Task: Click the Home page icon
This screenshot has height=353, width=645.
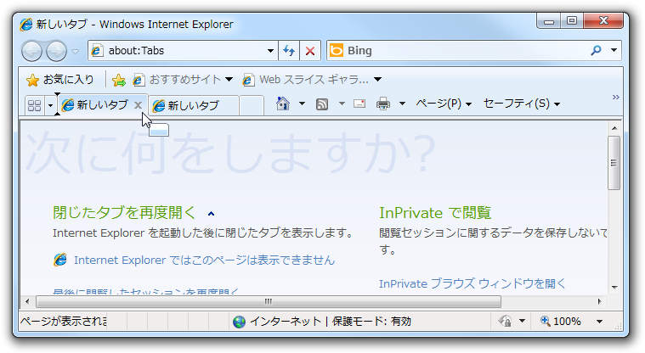Action: (x=283, y=104)
